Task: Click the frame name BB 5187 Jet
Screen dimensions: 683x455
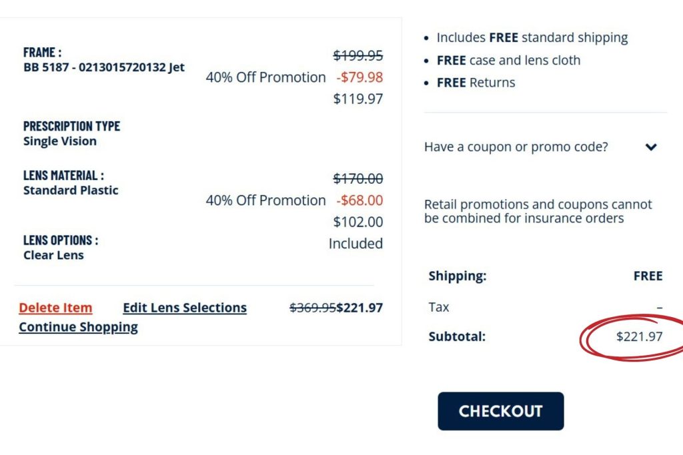Action: [x=104, y=67]
